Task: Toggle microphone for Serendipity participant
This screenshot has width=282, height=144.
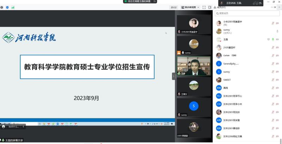Action: point(273,64)
